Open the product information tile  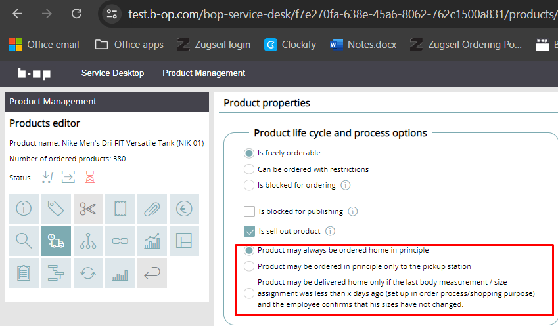(24, 209)
